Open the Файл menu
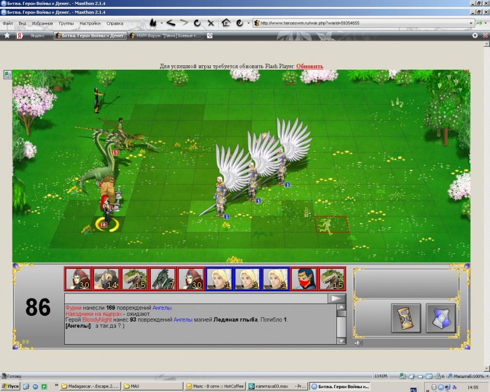Image resolution: width=490 pixels, height=392 pixels. [8, 23]
